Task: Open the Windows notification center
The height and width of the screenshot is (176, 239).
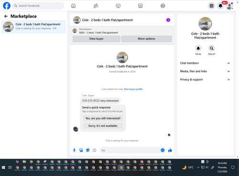Action: [x=233, y=167]
